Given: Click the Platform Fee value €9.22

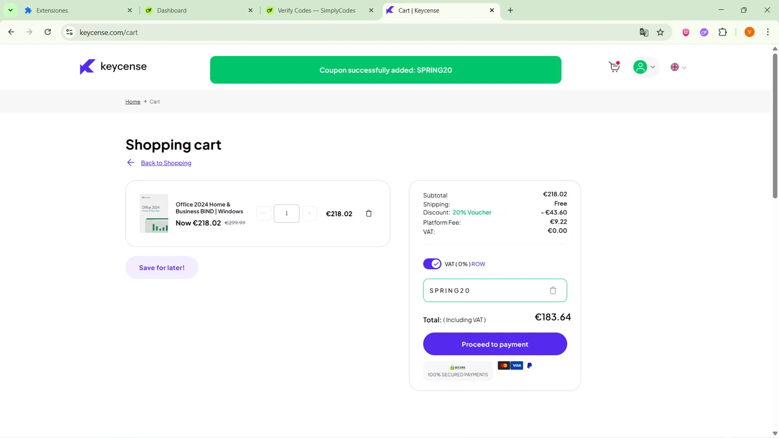Looking at the screenshot, I should (558, 222).
